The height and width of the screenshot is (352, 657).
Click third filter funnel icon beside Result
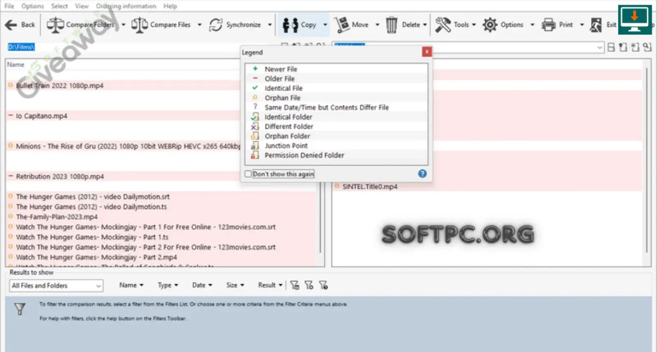(323, 285)
